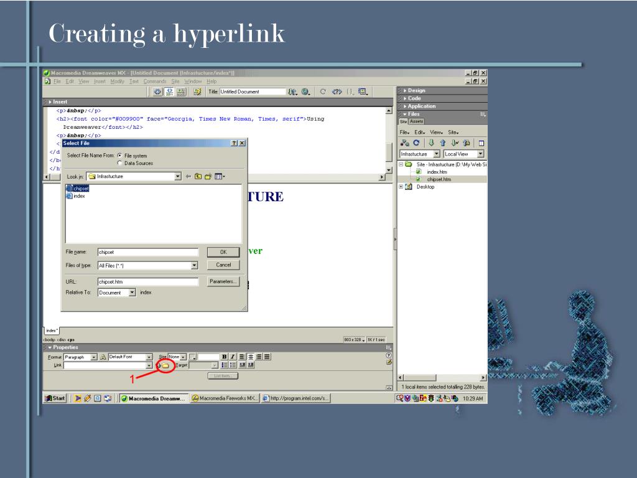Viewport: 637px width, 478px height.
Task: Open the File Management toolbar icon
Action: tap(292, 92)
